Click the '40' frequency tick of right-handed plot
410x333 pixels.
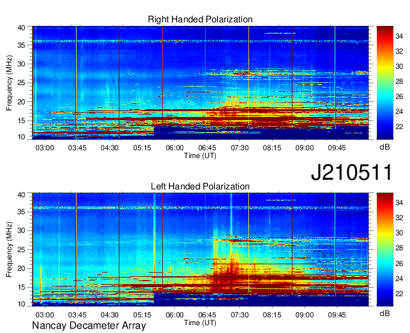(22, 28)
